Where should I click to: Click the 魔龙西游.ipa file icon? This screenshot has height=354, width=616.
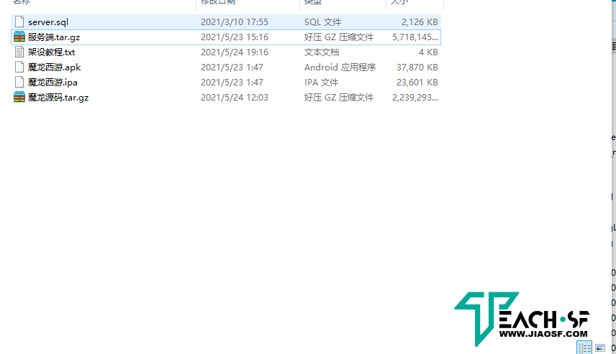19,83
